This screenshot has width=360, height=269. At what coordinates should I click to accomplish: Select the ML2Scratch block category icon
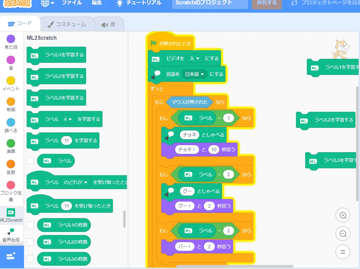click(x=11, y=212)
